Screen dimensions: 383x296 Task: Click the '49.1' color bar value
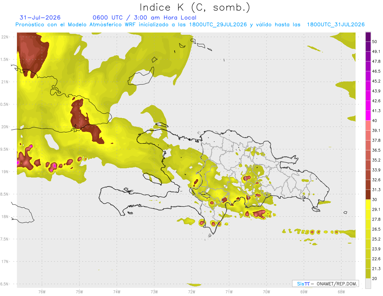(376, 51)
